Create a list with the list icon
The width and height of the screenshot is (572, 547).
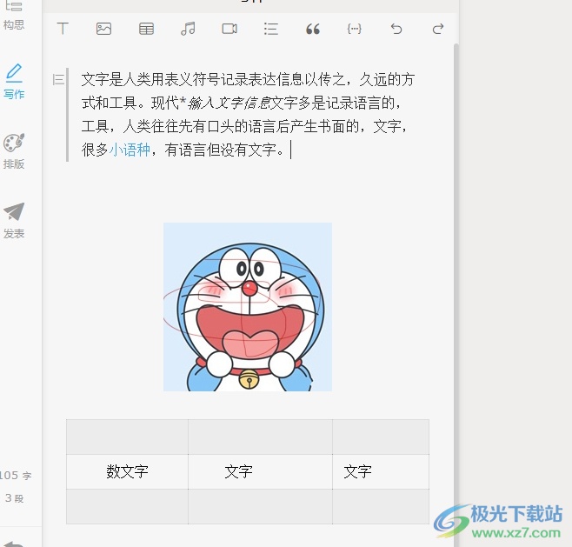pyautogui.click(x=271, y=29)
